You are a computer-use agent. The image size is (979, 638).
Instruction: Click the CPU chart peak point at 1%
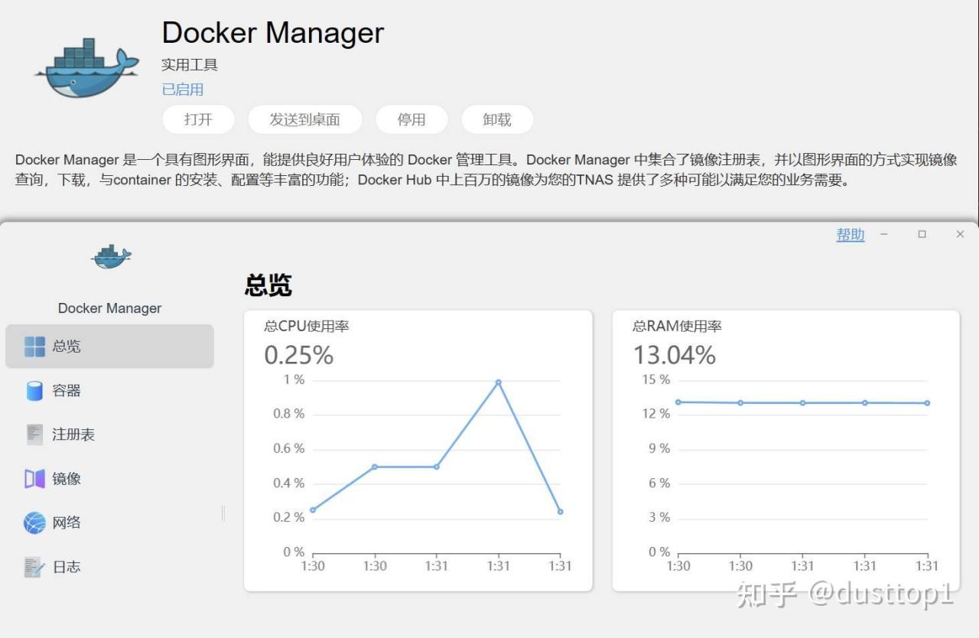[x=498, y=382]
